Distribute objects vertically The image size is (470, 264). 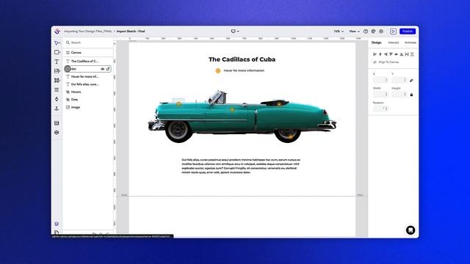pos(412,54)
